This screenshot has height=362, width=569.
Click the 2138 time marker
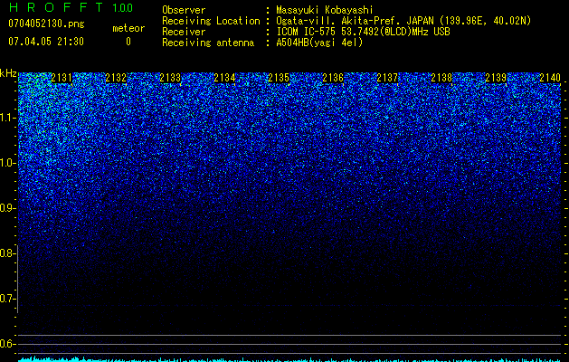click(x=441, y=78)
